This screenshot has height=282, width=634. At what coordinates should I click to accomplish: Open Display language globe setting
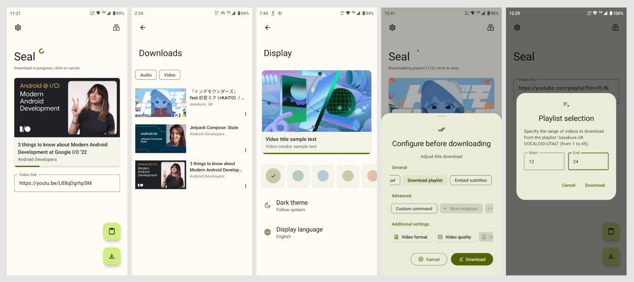pos(268,232)
